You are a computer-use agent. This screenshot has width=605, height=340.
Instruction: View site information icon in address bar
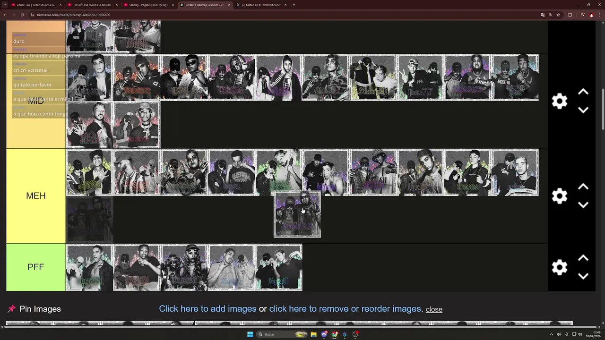tap(32, 15)
